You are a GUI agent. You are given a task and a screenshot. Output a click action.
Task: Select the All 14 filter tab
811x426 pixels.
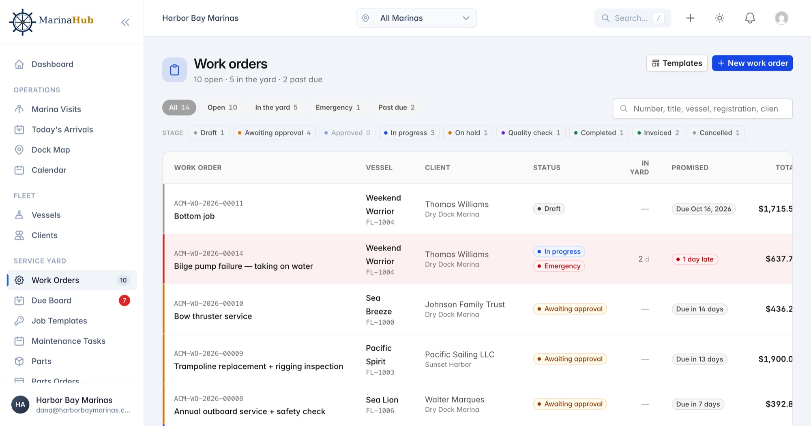click(x=179, y=107)
